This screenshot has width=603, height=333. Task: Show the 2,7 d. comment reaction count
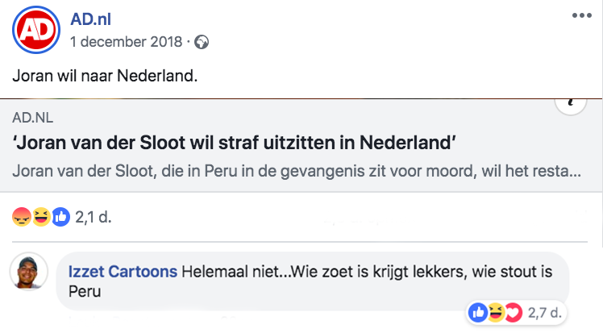pyautogui.click(x=544, y=311)
